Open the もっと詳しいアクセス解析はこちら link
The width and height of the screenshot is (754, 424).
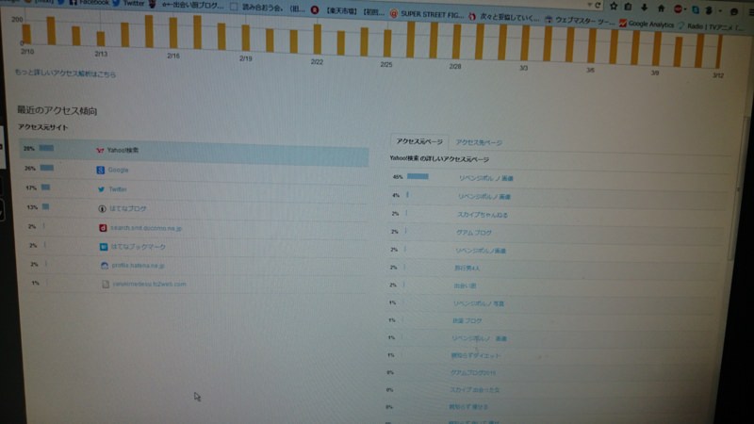click(x=66, y=73)
